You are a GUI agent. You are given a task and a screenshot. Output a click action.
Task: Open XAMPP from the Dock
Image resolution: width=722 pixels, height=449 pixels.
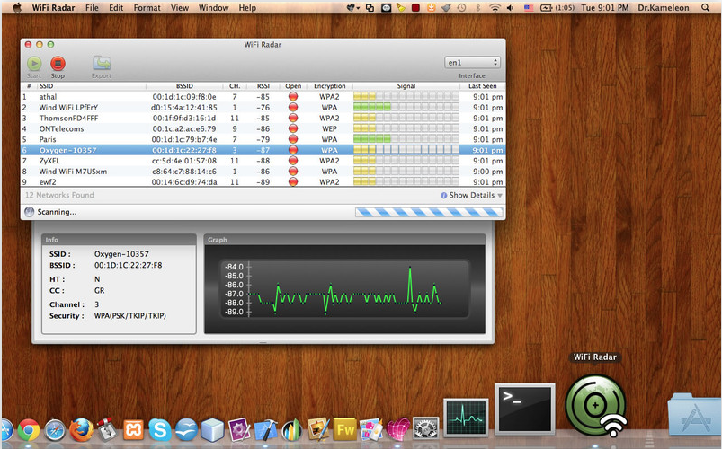[133, 431]
